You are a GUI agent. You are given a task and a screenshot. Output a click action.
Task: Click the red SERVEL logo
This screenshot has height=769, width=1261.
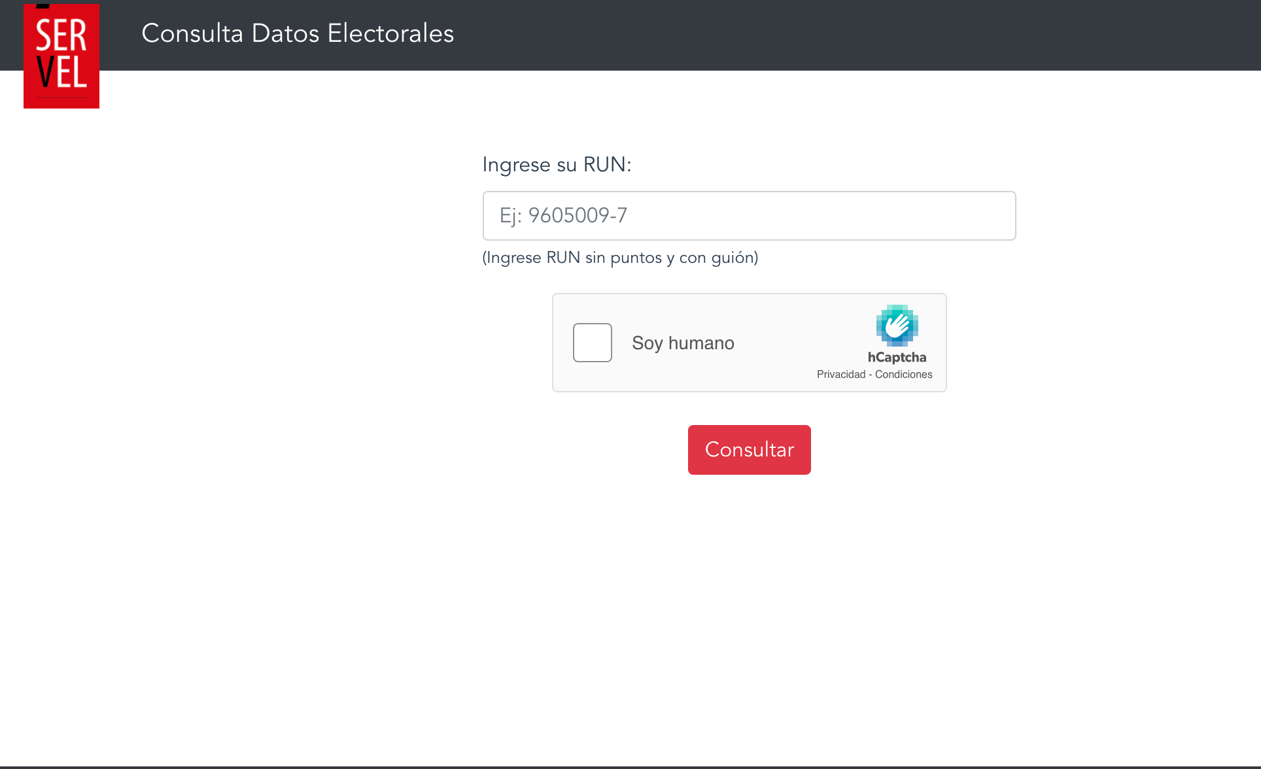[x=61, y=56]
